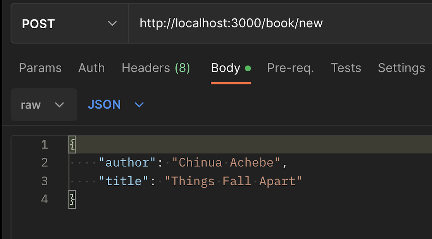
Task: Click the green dot beside Body
Action: point(248,68)
